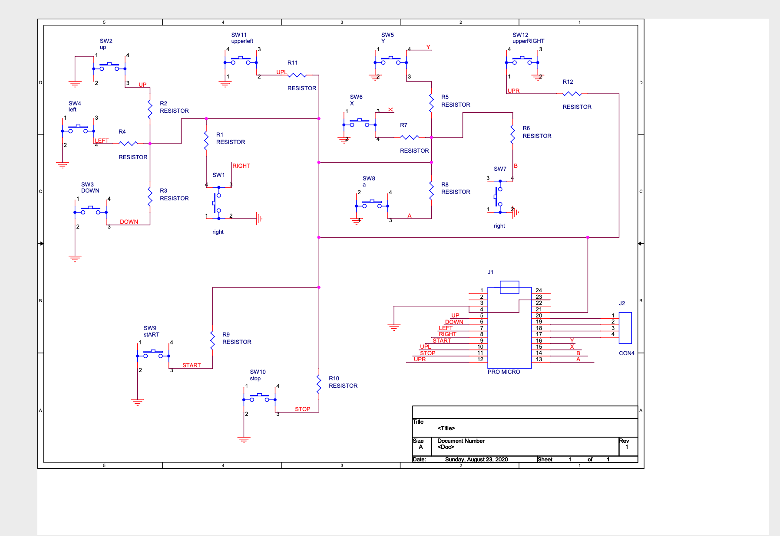Select the SW12 upperRIGHT pushbutton symbol
Image resolution: width=780 pixels, height=536 pixels.
tap(522, 61)
